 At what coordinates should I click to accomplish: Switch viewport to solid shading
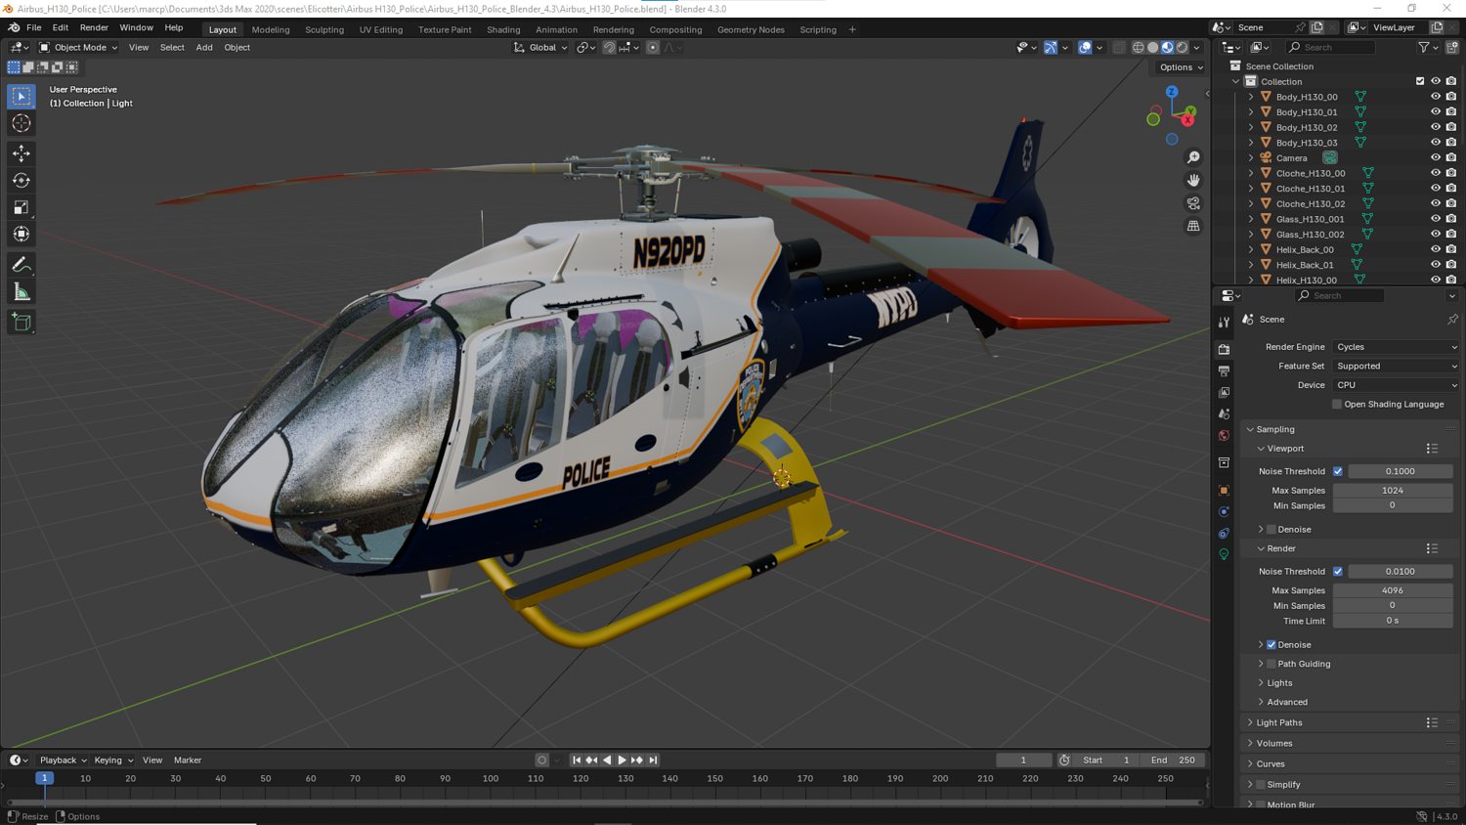tap(1153, 47)
